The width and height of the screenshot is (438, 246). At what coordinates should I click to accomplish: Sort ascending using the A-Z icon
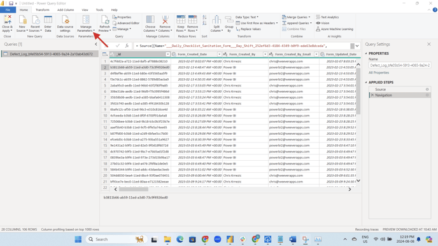[204, 17]
